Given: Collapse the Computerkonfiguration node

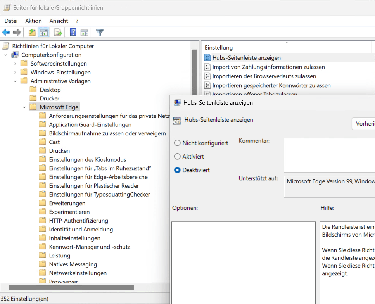Looking at the screenshot, I should coord(6,55).
